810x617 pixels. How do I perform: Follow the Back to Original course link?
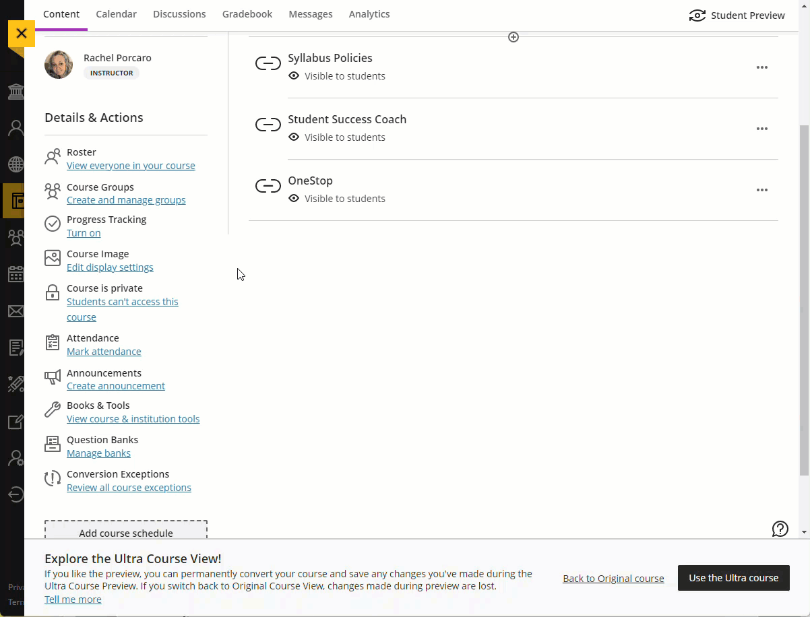coord(613,579)
